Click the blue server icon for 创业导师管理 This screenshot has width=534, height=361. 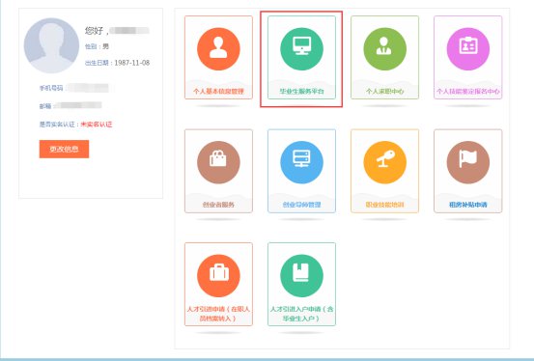pos(301,162)
